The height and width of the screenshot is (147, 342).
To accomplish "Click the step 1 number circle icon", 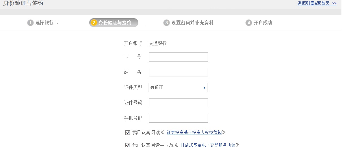I will point(30,23).
